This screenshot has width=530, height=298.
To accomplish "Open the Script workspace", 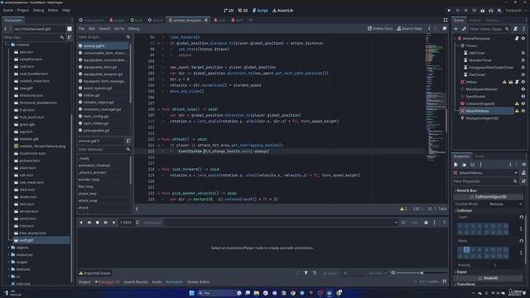I will coord(260,11).
